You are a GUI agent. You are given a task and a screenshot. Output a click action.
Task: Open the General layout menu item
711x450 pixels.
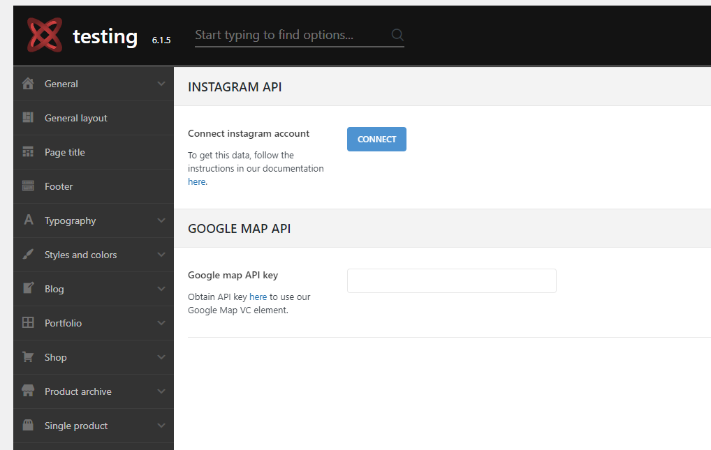94,118
